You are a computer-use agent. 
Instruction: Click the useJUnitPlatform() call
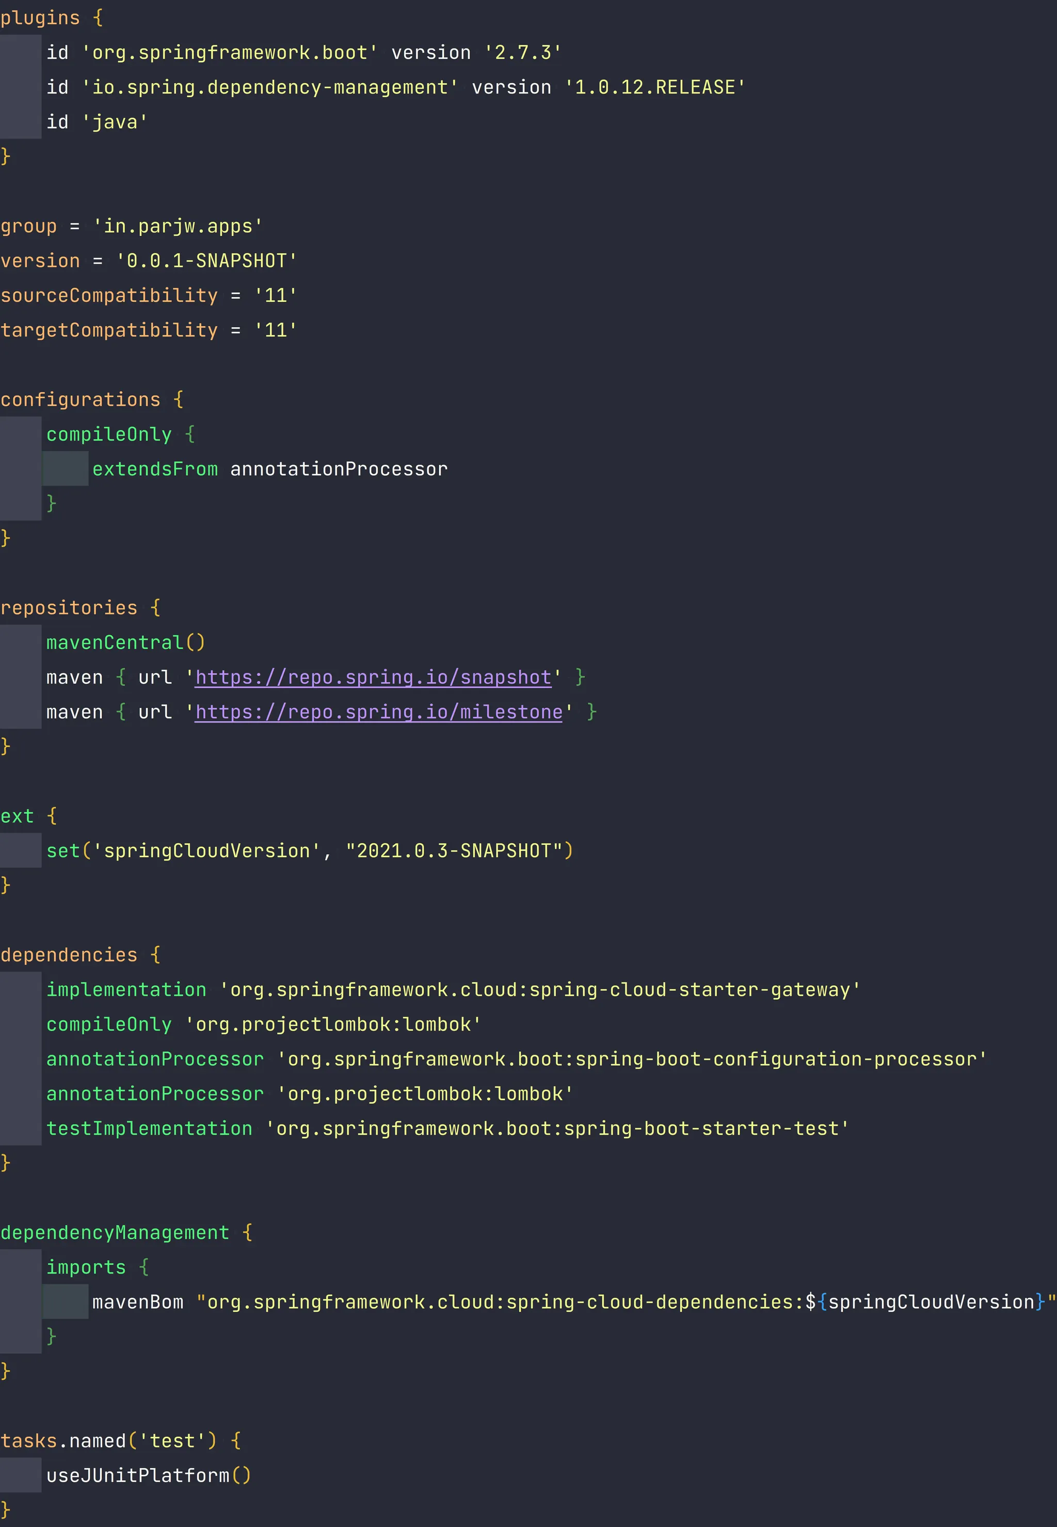coord(148,1475)
